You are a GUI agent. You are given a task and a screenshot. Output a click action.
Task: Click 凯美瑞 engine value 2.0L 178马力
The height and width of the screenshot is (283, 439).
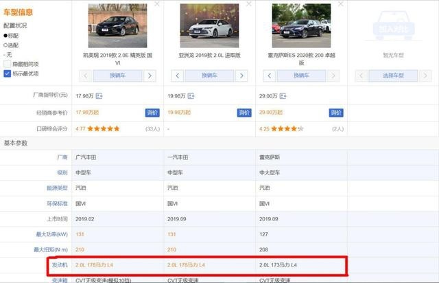[94, 264]
